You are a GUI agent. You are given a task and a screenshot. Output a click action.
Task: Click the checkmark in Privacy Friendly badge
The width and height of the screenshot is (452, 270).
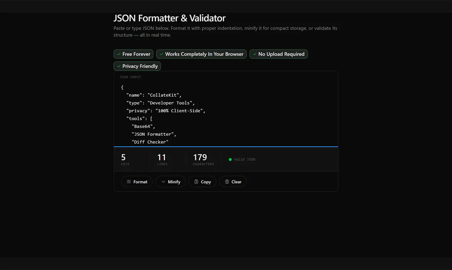[119, 66]
